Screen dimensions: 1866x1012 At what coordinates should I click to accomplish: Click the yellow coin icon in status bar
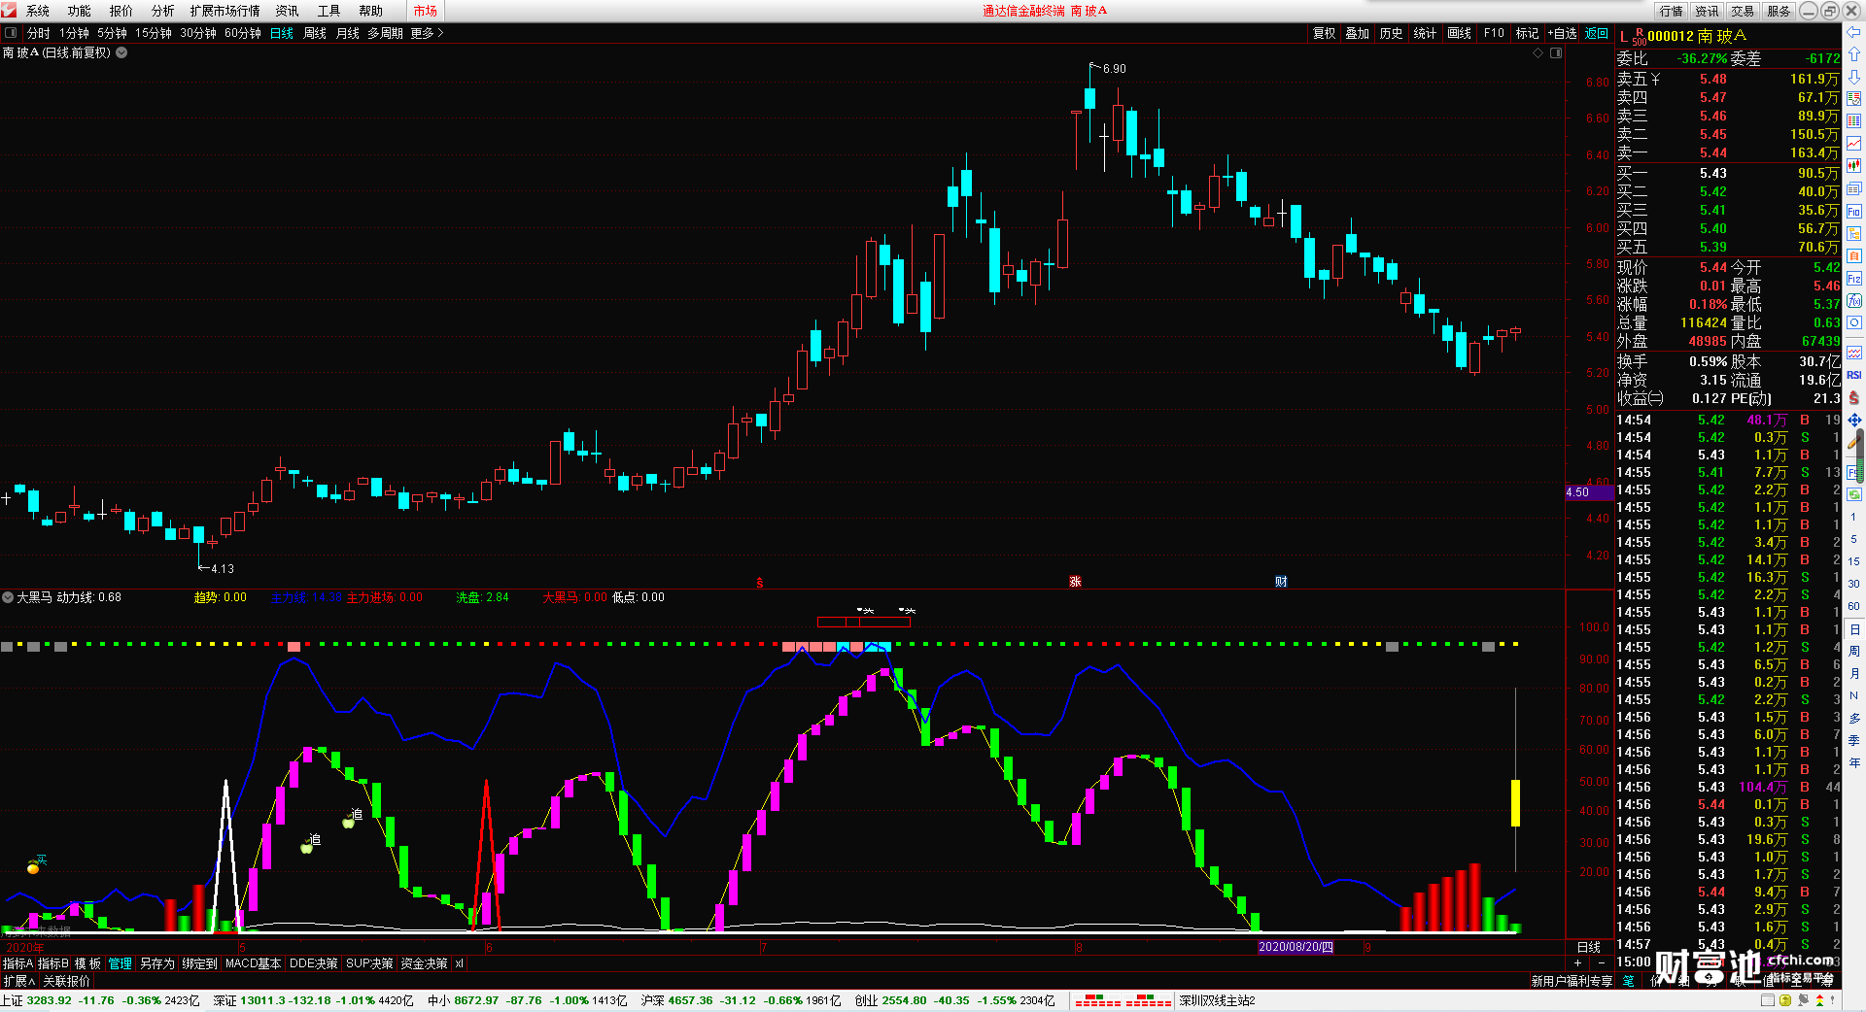[1785, 1000]
